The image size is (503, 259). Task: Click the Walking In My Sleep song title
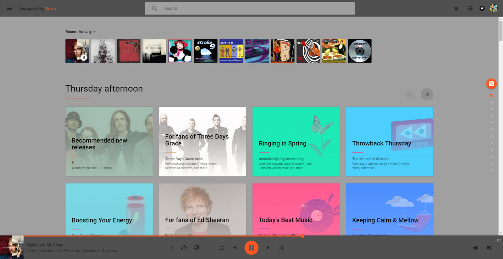(x=45, y=245)
